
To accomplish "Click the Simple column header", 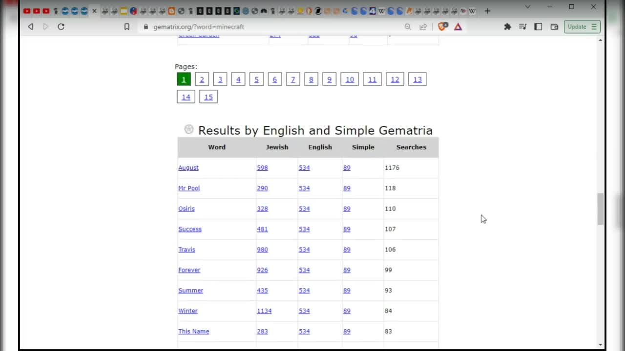I will click(x=363, y=147).
